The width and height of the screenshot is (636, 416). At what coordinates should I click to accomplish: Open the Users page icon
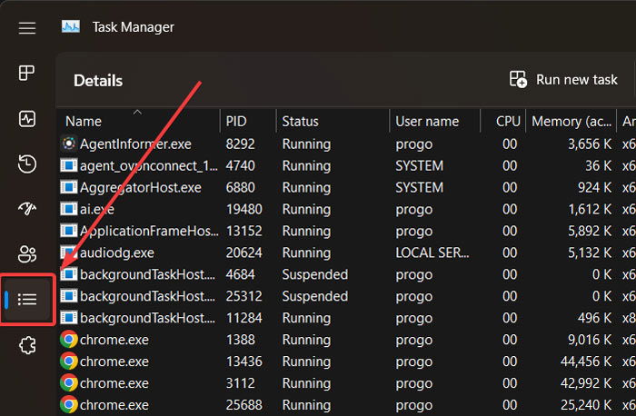click(27, 254)
